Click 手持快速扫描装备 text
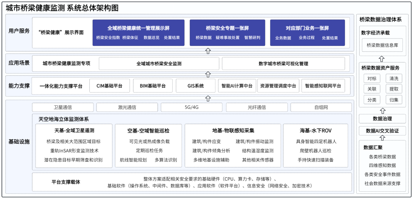Viewport: 414px width, 200px height. (316, 160)
